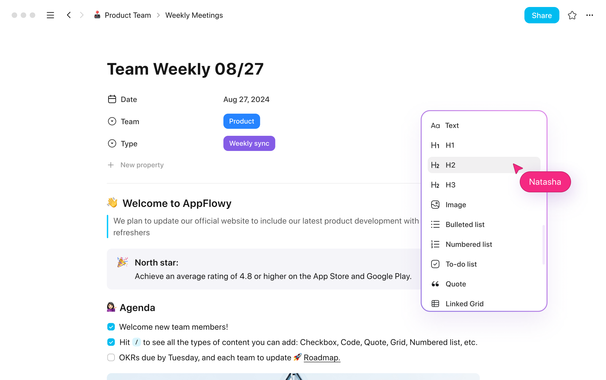Select the Numbered list block type
This screenshot has width=606, height=380.
point(468,244)
